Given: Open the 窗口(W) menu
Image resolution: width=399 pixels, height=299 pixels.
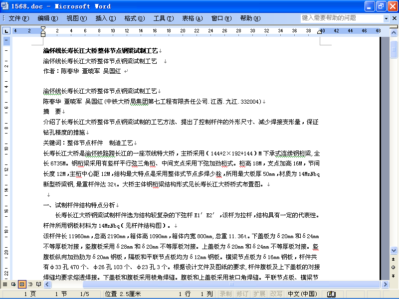Looking at the screenshot, I should coord(221,18).
